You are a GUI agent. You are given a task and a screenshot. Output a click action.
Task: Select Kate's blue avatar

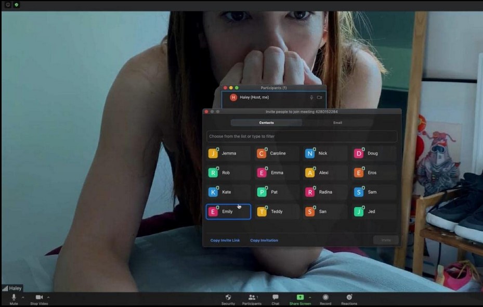[x=213, y=192]
